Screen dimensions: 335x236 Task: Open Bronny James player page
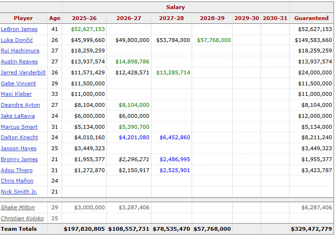tap(19, 159)
